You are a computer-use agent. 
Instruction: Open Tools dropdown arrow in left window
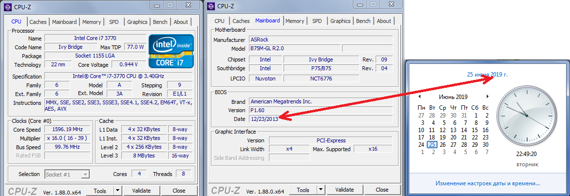coord(118,191)
